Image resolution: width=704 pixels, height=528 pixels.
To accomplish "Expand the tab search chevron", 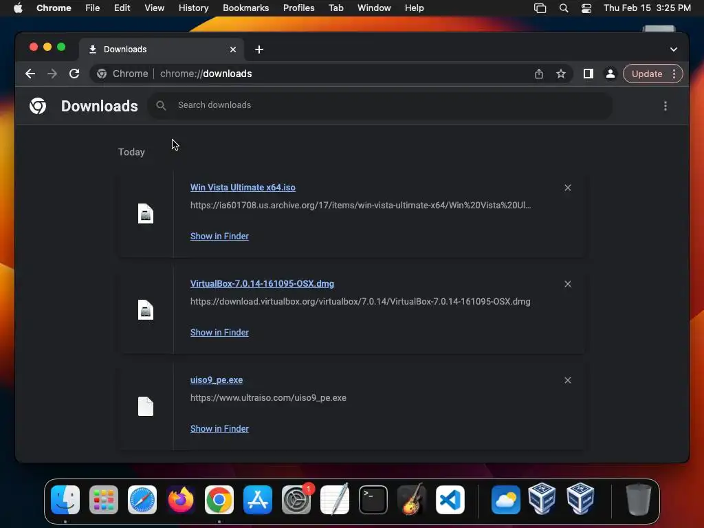I will click(674, 49).
